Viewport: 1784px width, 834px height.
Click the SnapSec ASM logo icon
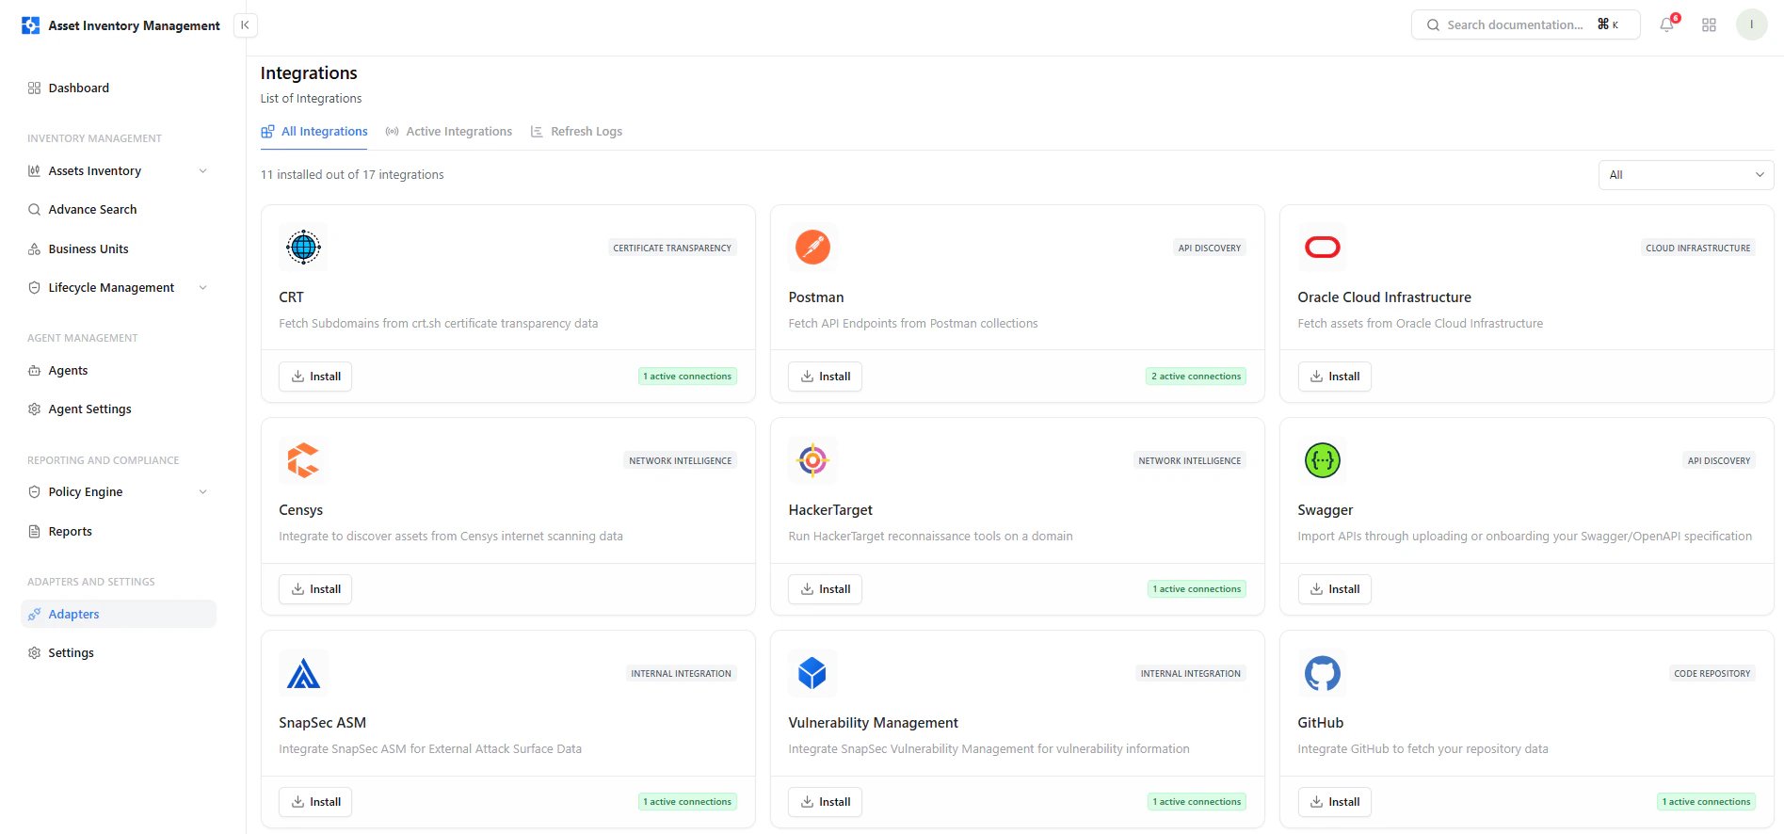click(x=303, y=673)
